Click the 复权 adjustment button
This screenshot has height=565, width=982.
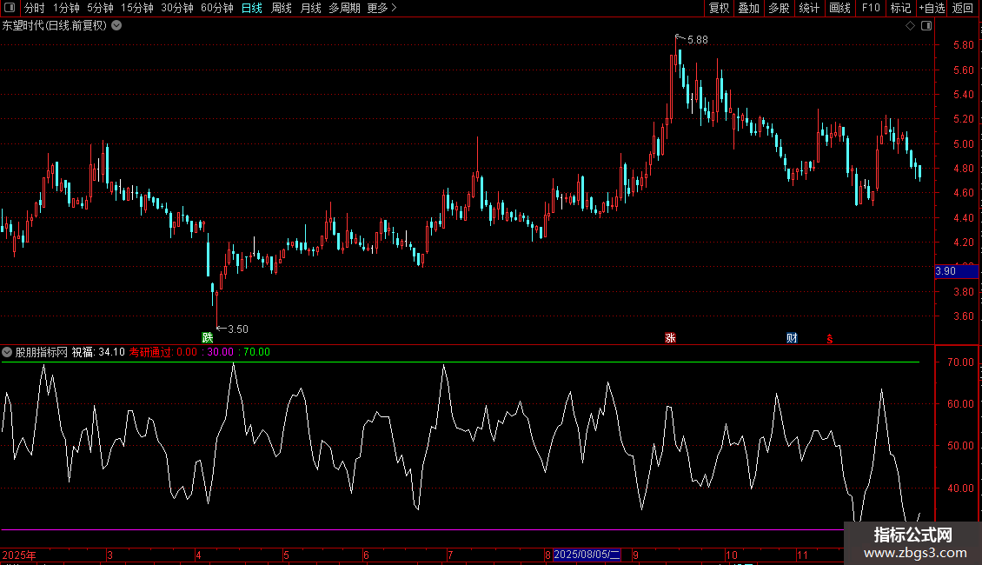click(719, 8)
